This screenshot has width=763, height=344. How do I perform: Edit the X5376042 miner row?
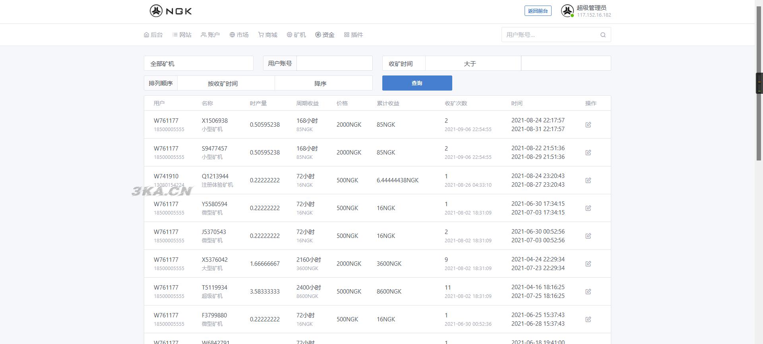click(x=588, y=264)
